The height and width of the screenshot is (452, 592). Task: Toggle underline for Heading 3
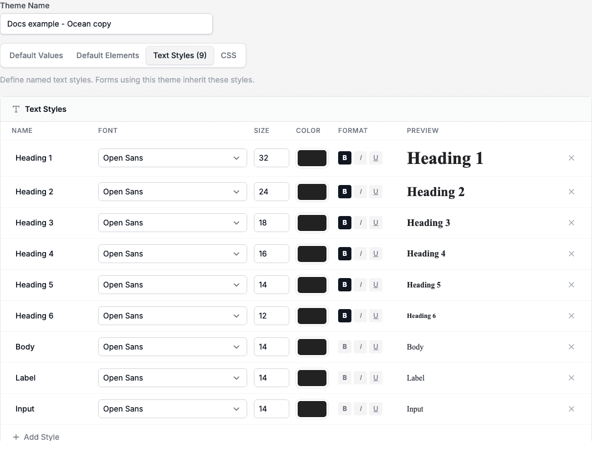[x=376, y=223]
